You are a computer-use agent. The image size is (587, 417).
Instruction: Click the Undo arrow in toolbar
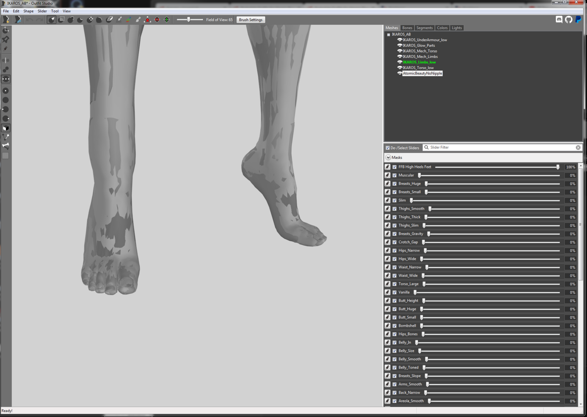[30, 20]
